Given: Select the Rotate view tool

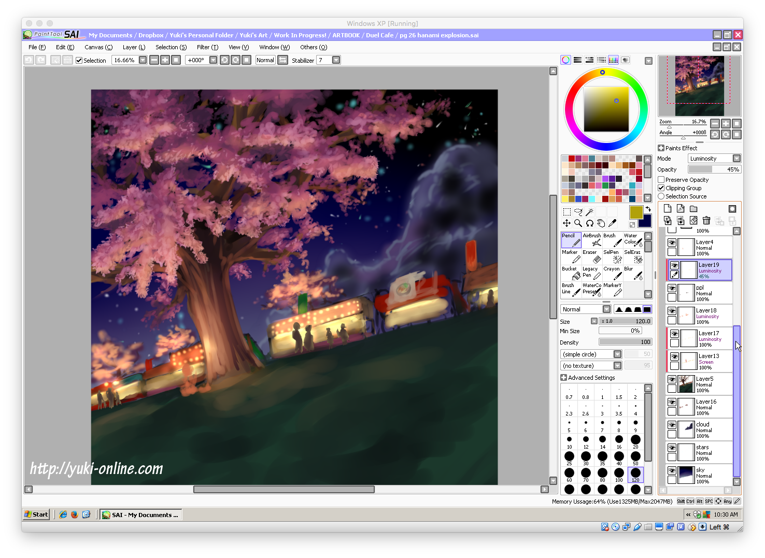Looking at the screenshot, I should 590,223.
